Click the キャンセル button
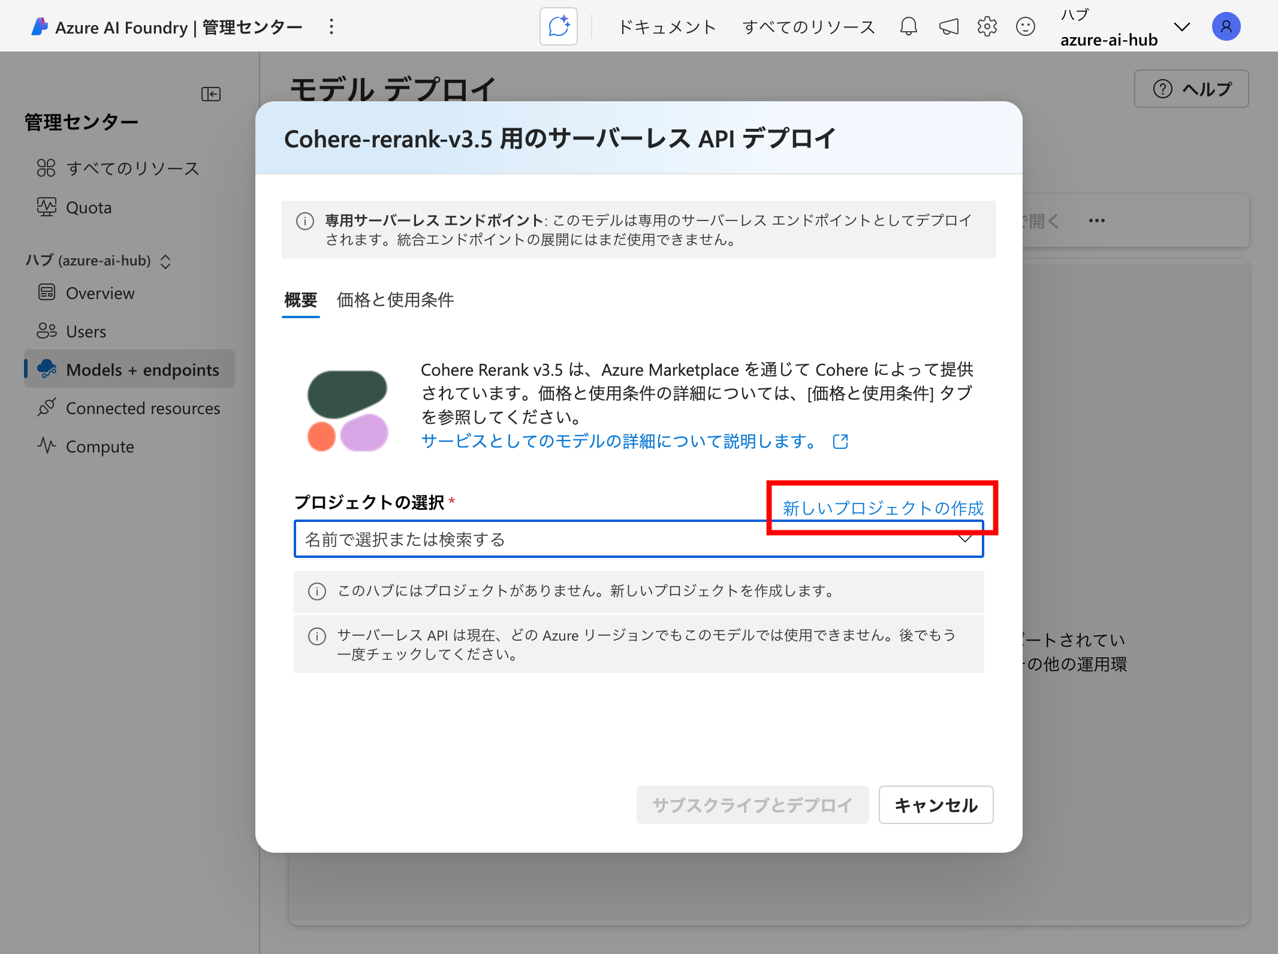The image size is (1278, 954). click(x=935, y=805)
